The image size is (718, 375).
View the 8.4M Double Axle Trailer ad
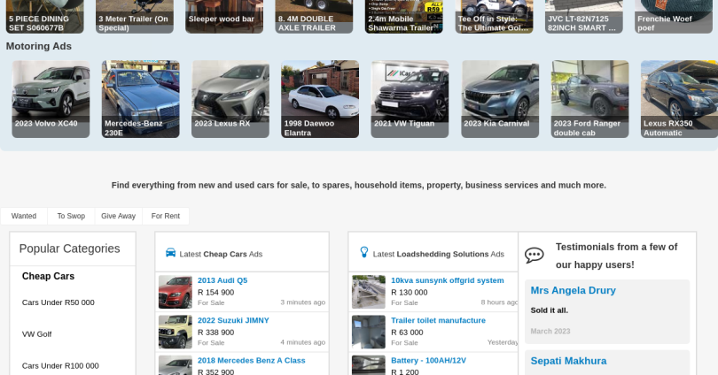[x=314, y=17]
